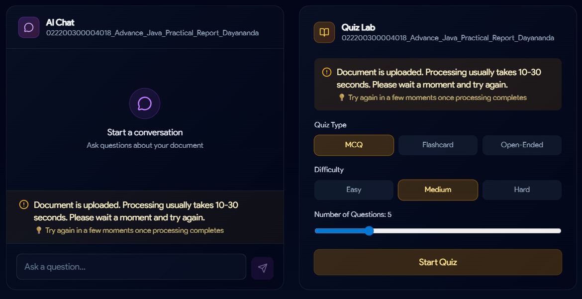Click the warning icon in the Quiz Lab notice
Image resolution: width=582 pixels, height=299 pixels.
[327, 72]
